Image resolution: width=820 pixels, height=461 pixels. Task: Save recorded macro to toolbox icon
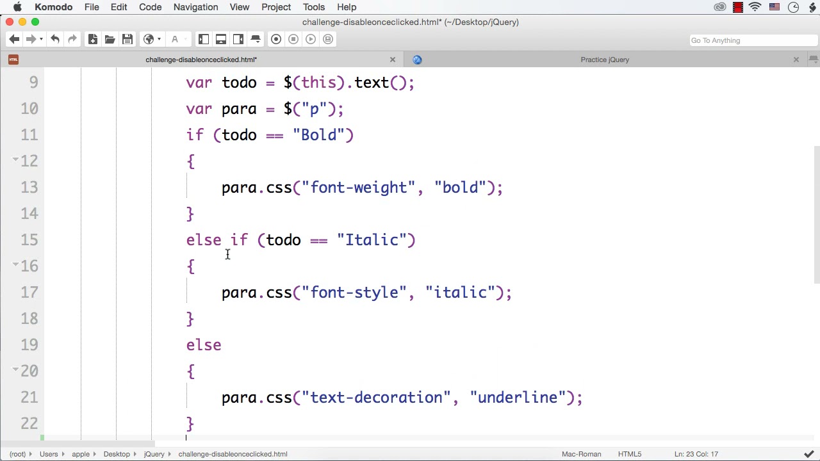click(328, 40)
